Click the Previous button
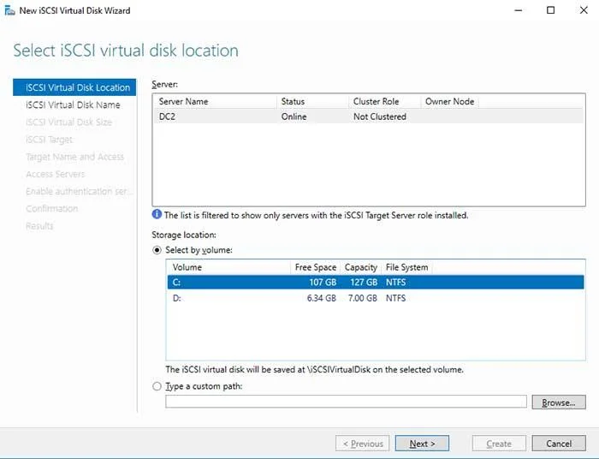Screen dimensions: 599x459 coord(363,444)
